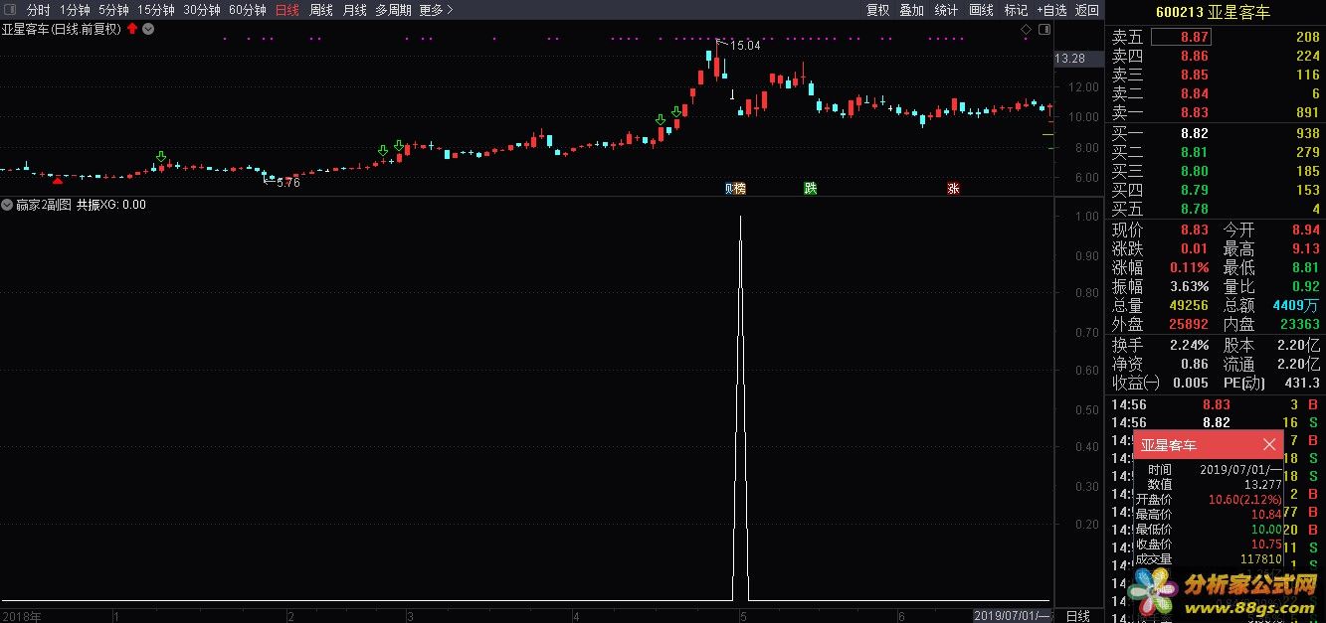This screenshot has height=623, width=1326.
Task: Click the 15.04 high price label
Action: (x=745, y=46)
